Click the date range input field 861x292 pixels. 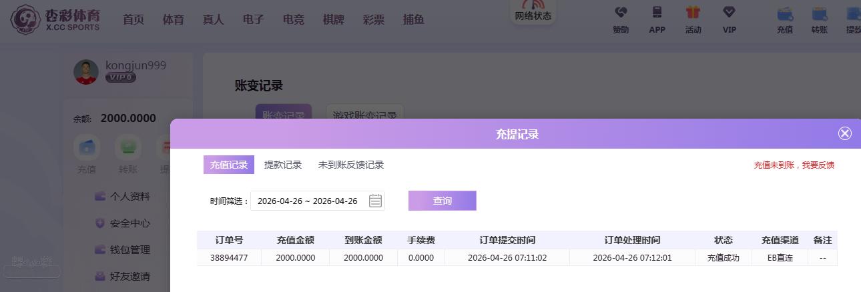coord(318,201)
